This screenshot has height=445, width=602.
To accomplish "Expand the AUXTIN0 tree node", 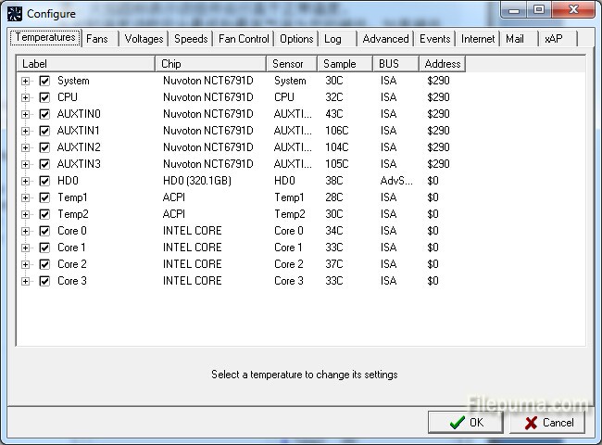I will pos(25,114).
